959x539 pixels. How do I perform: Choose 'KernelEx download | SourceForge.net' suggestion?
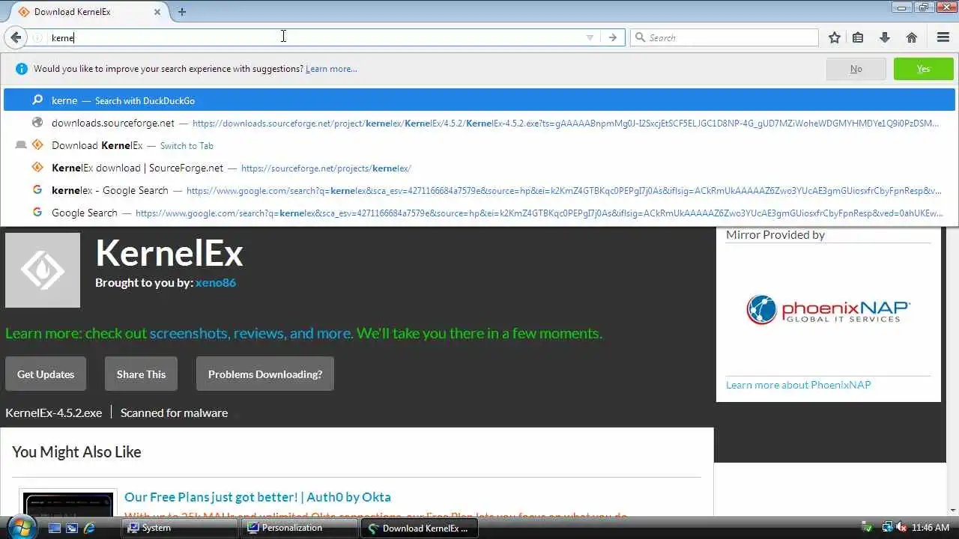(x=479, y=168)
